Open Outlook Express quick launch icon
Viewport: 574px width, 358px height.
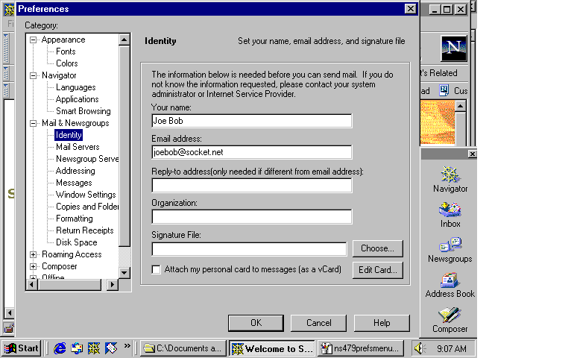[77, 348]
